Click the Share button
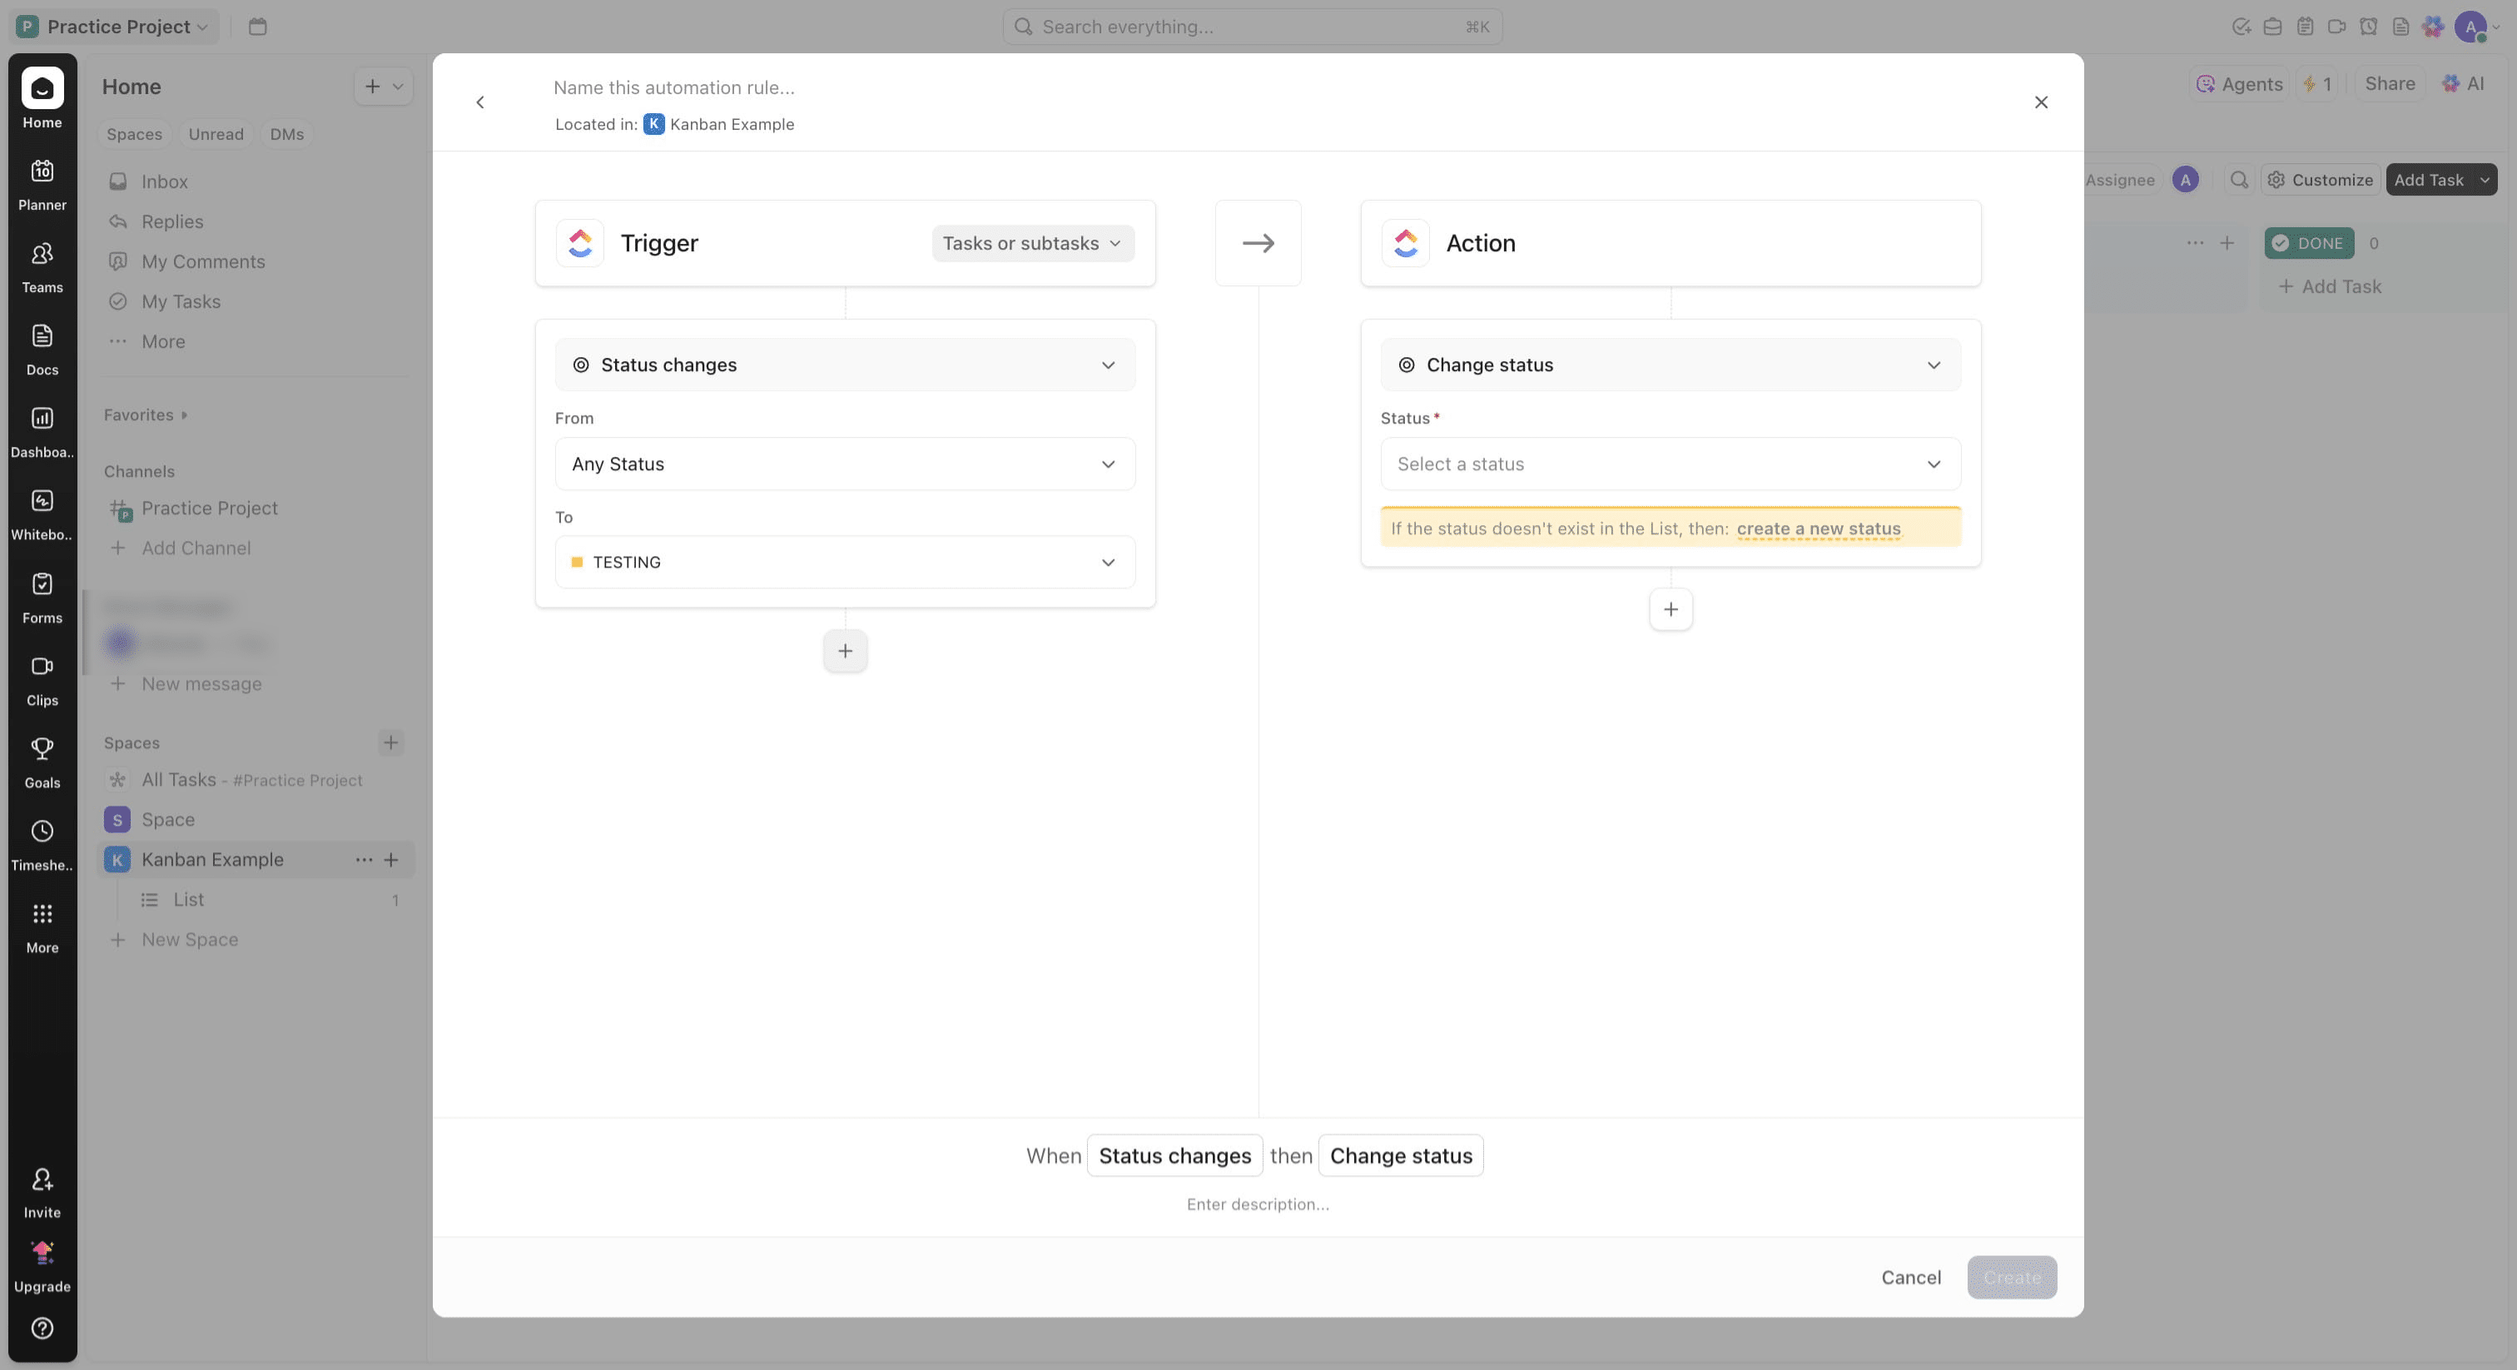 coord(2389,84)
